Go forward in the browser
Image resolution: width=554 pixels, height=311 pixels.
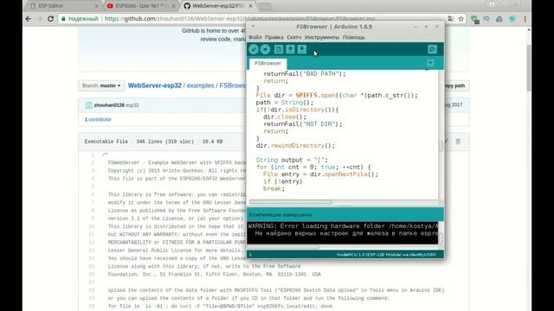40,19
